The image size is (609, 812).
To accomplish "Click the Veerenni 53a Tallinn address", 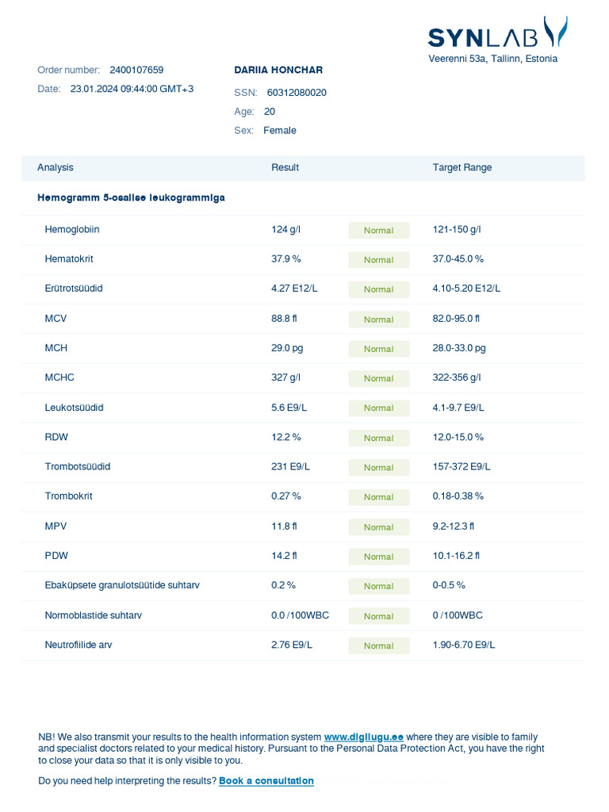I will tap(492, 59).
